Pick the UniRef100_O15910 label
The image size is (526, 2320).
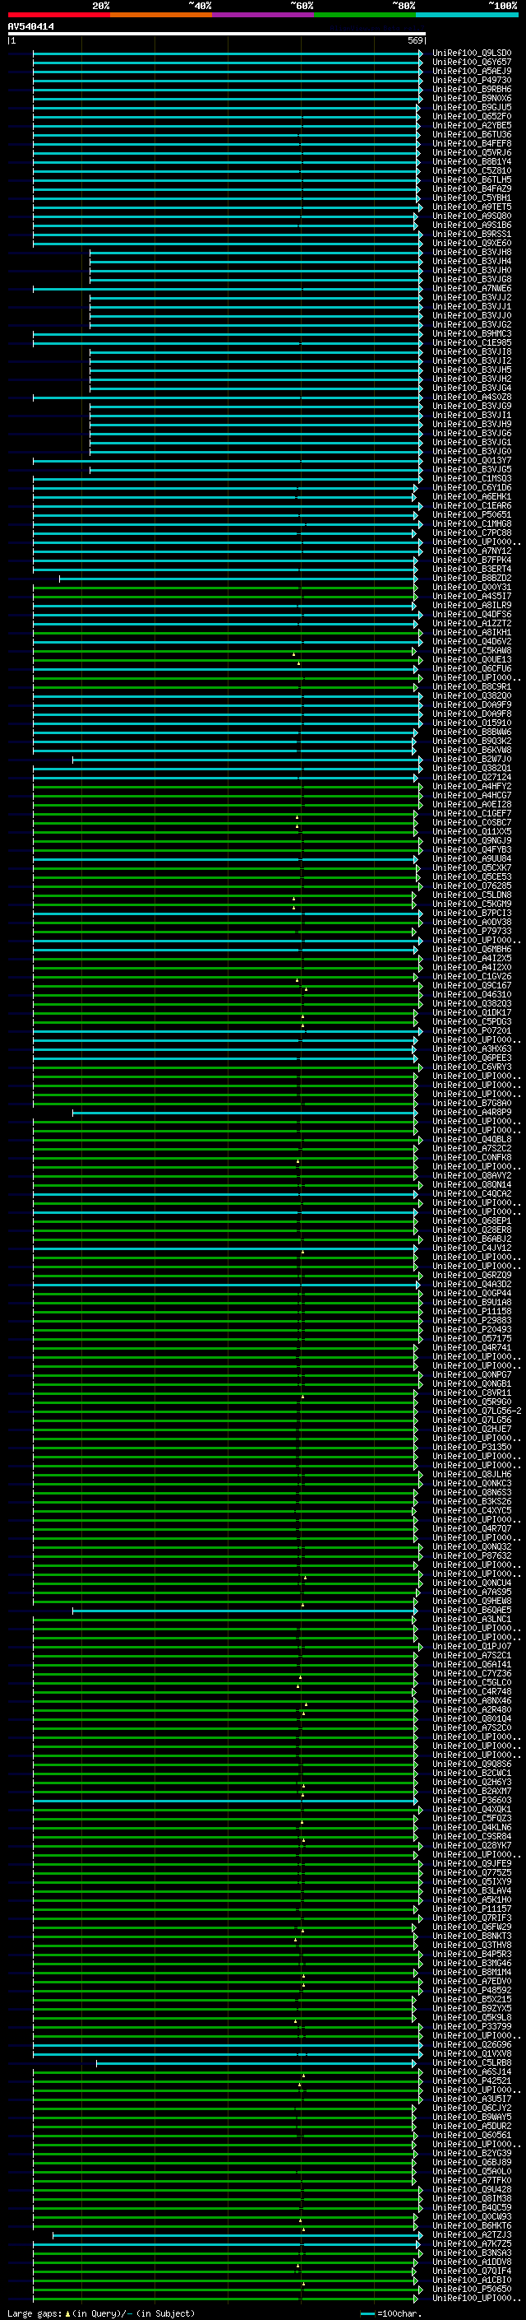click(x=471, y=723)
